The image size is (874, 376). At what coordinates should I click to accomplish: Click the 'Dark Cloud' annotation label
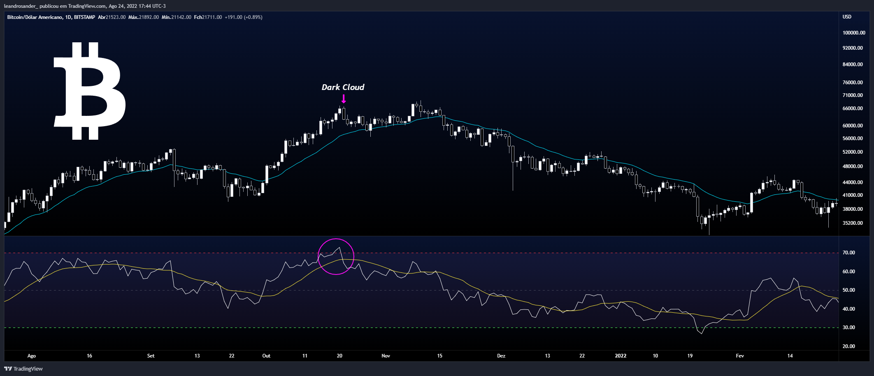pos(343,87)
